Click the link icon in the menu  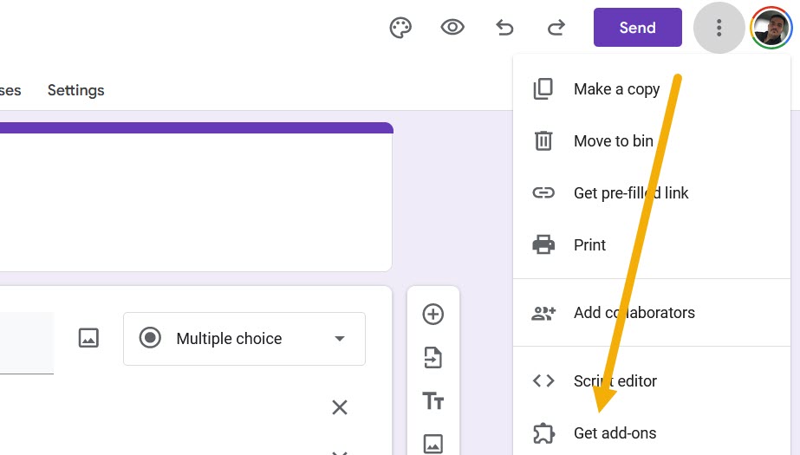pos(543,192)
